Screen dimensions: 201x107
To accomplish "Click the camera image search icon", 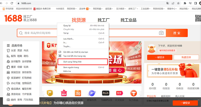I will 161,33.
